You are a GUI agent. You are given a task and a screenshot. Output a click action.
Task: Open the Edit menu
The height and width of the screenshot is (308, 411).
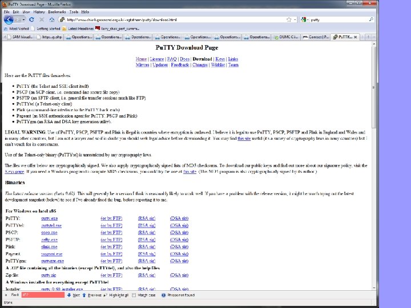click(x=16, y=12)
